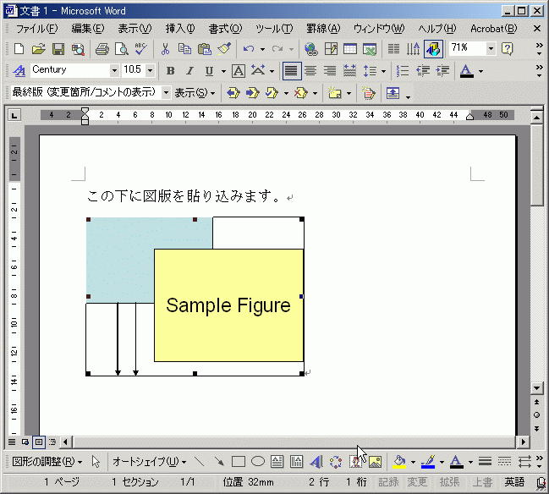The image size is (549, 494).
Task: Expand the 最終版 display mode dropdown
Action: point(166,93)
